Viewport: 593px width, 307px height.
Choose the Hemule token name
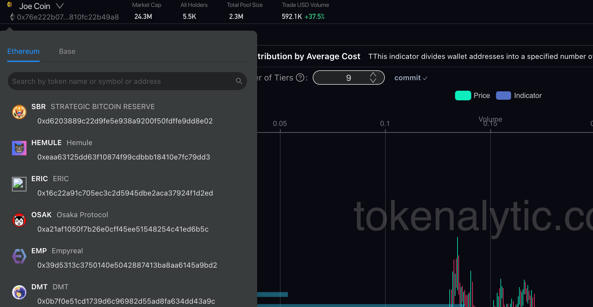[79, 143]
